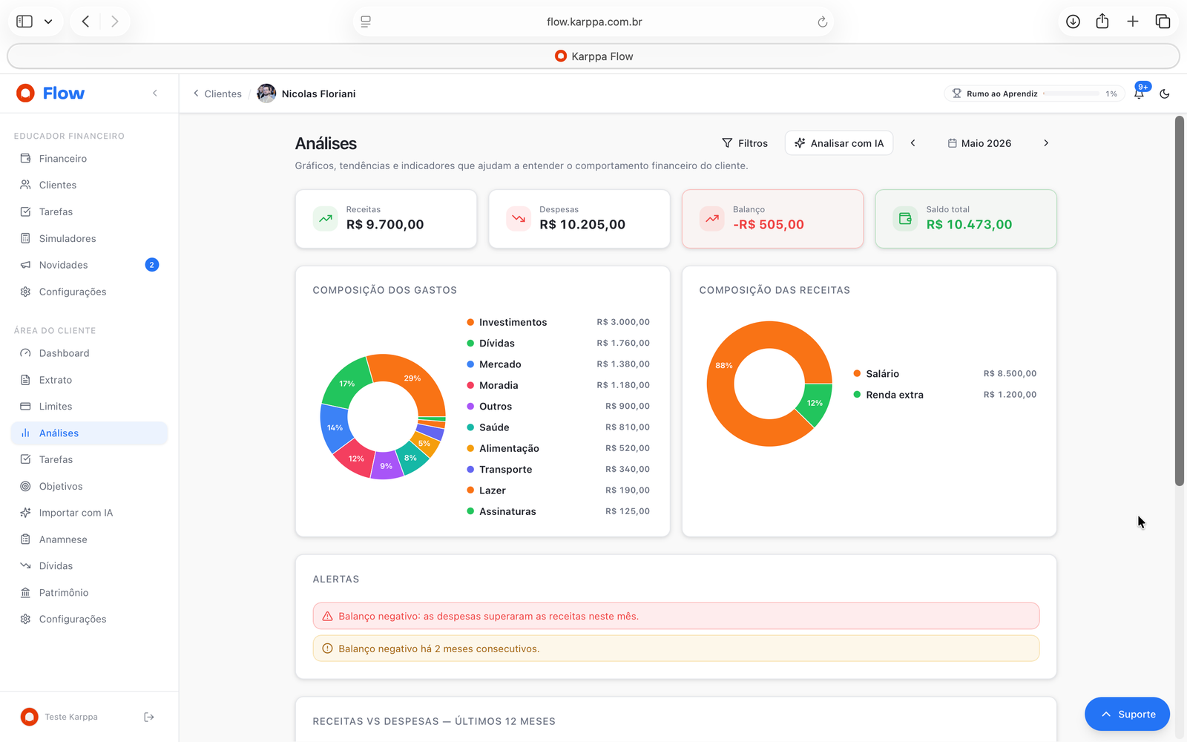Open the Safari tab group dropdown arrow
The height and width of the screenshot is (742, 1187).
[48, 22]
